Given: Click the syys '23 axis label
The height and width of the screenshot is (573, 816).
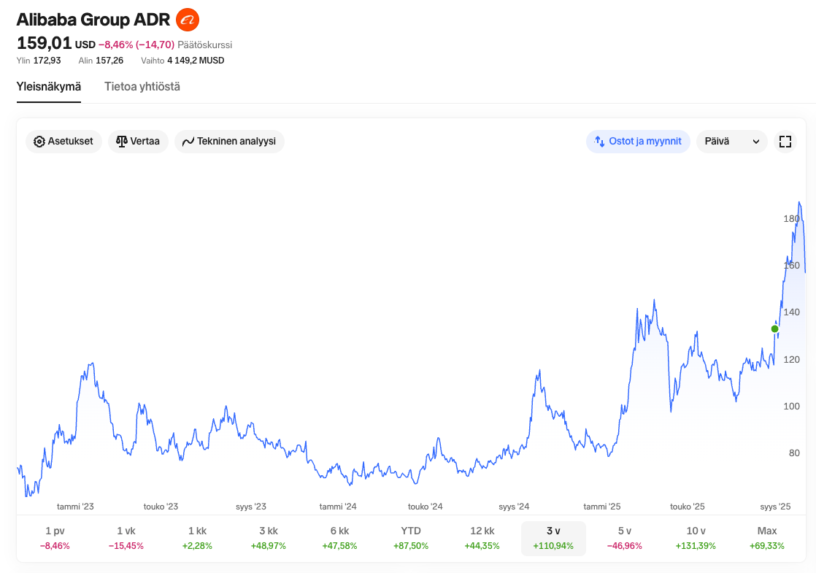Looking at the screenshot, I should (251, 507).
